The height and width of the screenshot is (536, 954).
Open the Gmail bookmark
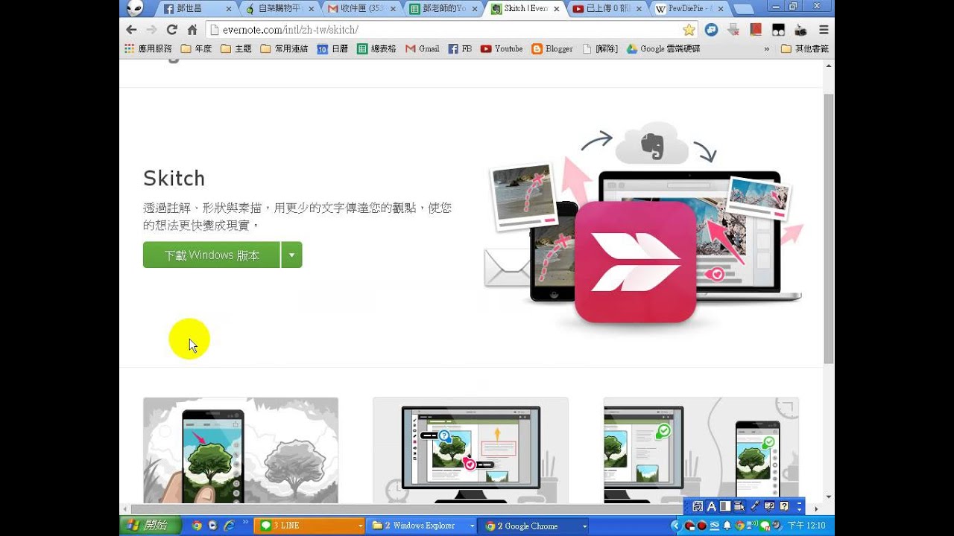point(423,49)
